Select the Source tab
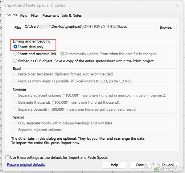 coord(12,15)
